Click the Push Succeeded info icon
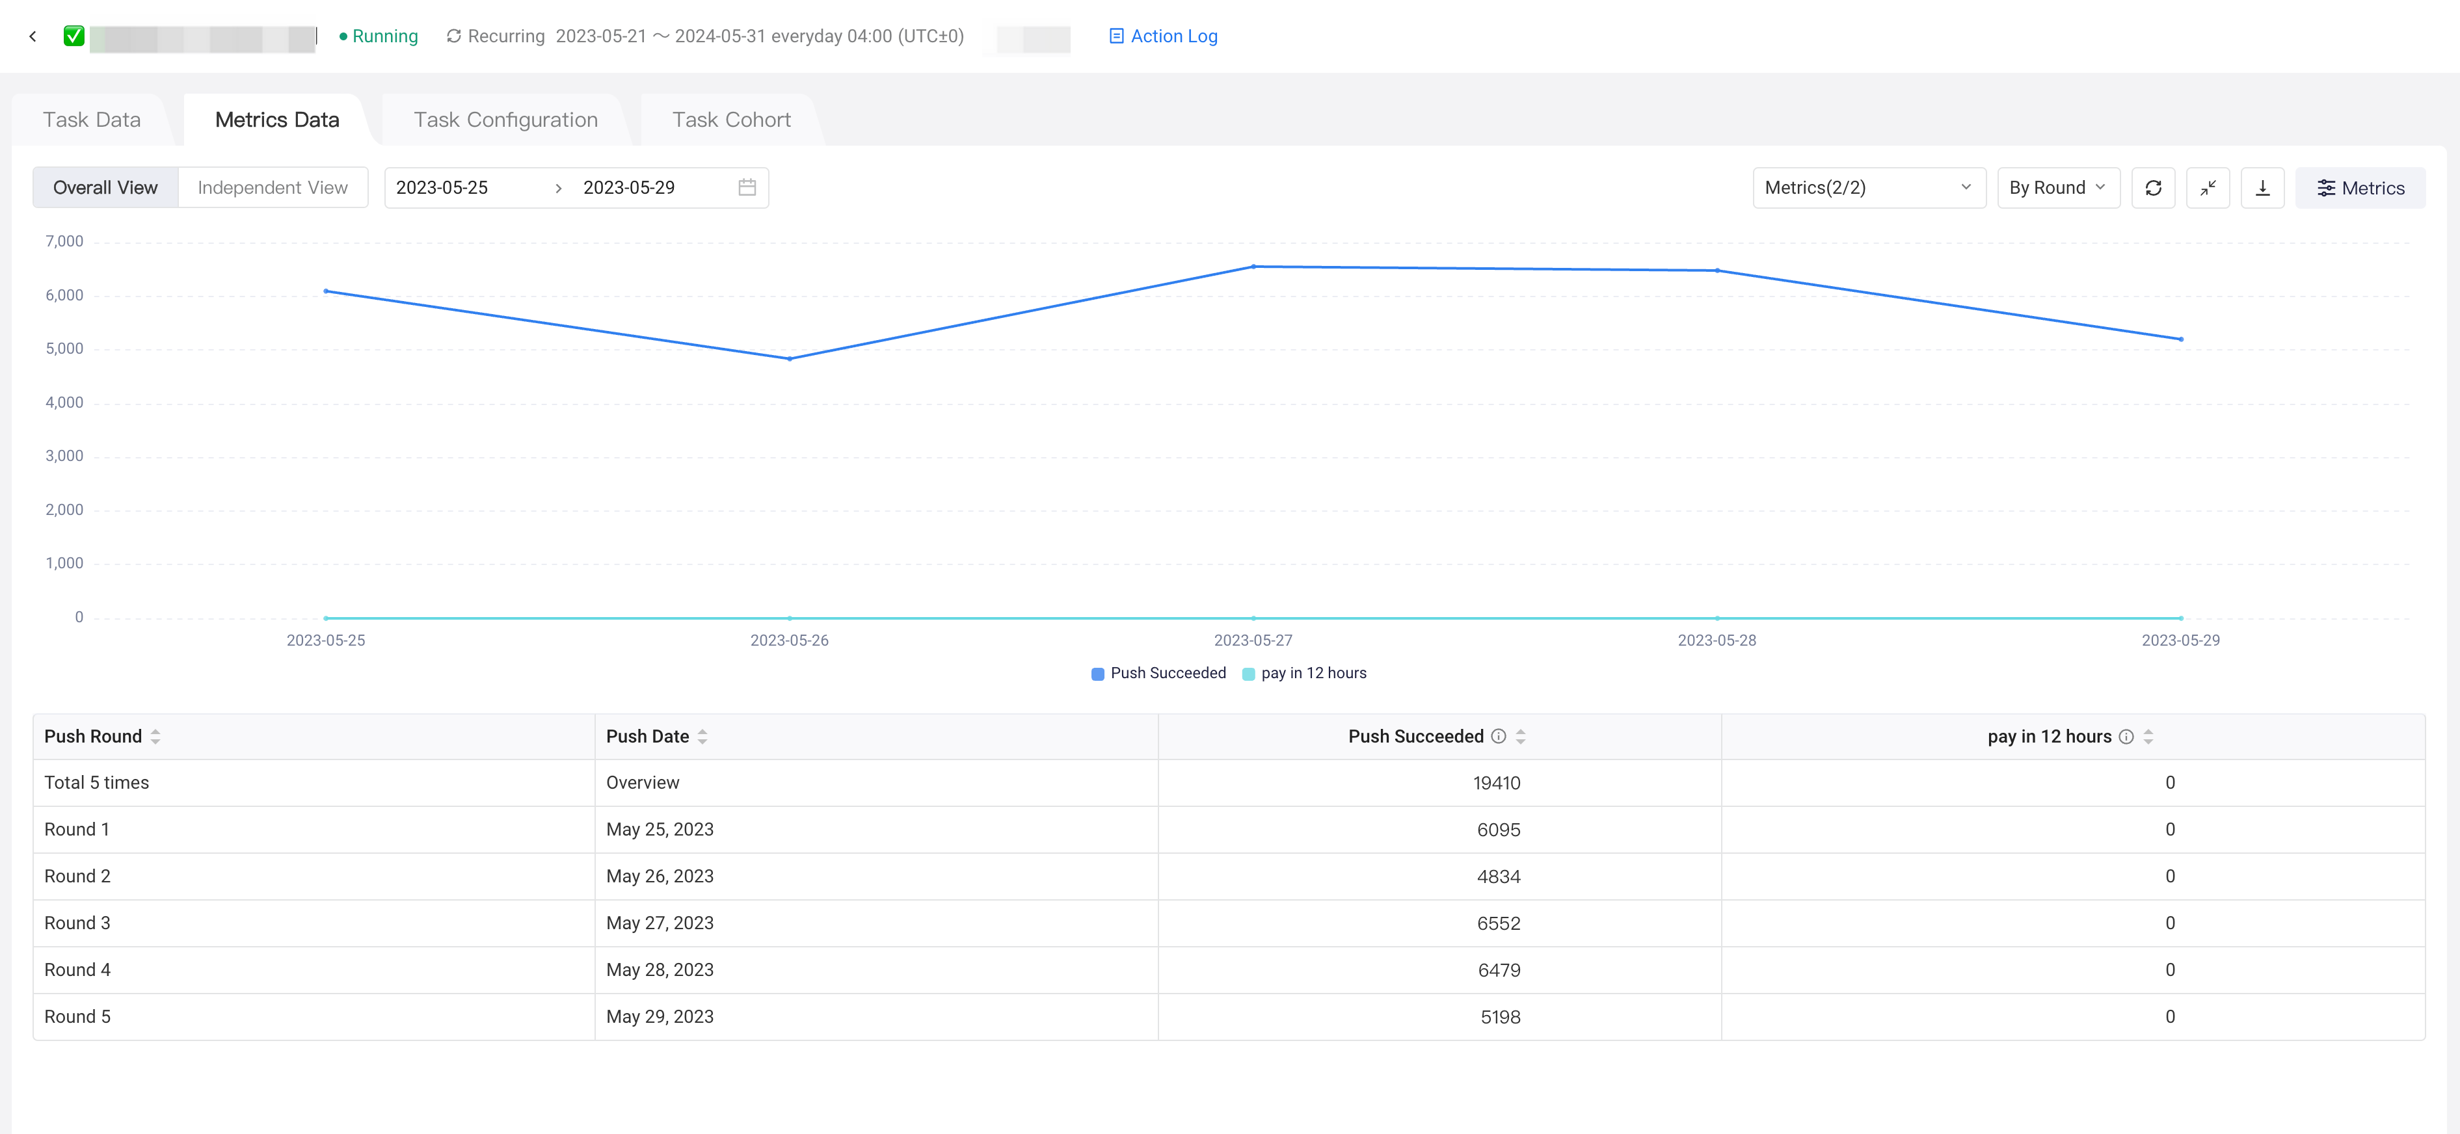This screenshot has height=1134, width=2460. [x=1499, y=736]
